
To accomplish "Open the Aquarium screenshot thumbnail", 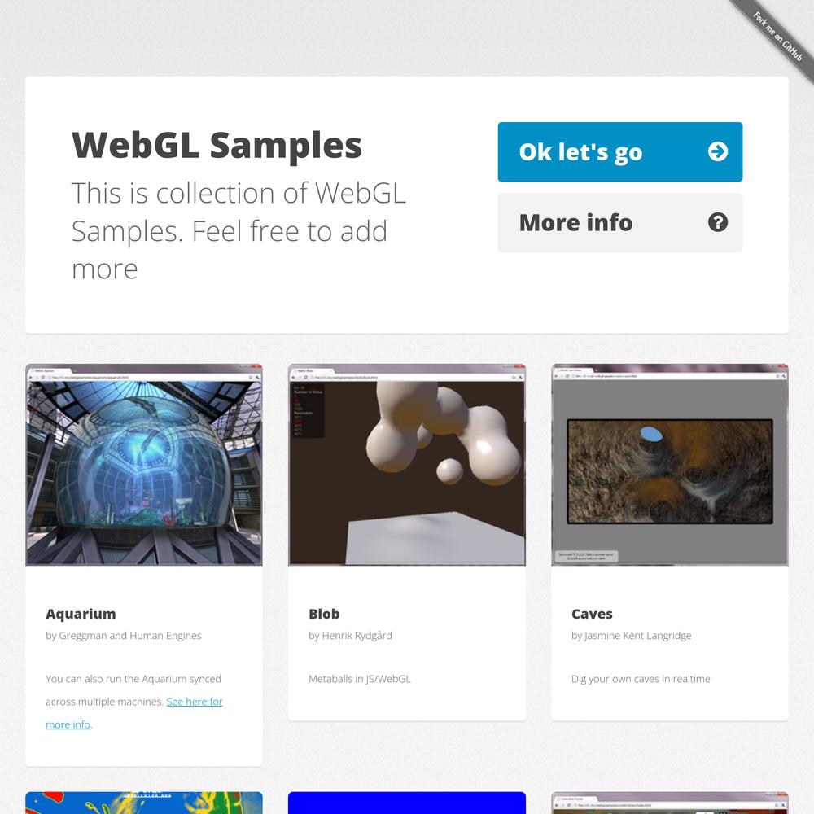I will click(x=144, y=465).
